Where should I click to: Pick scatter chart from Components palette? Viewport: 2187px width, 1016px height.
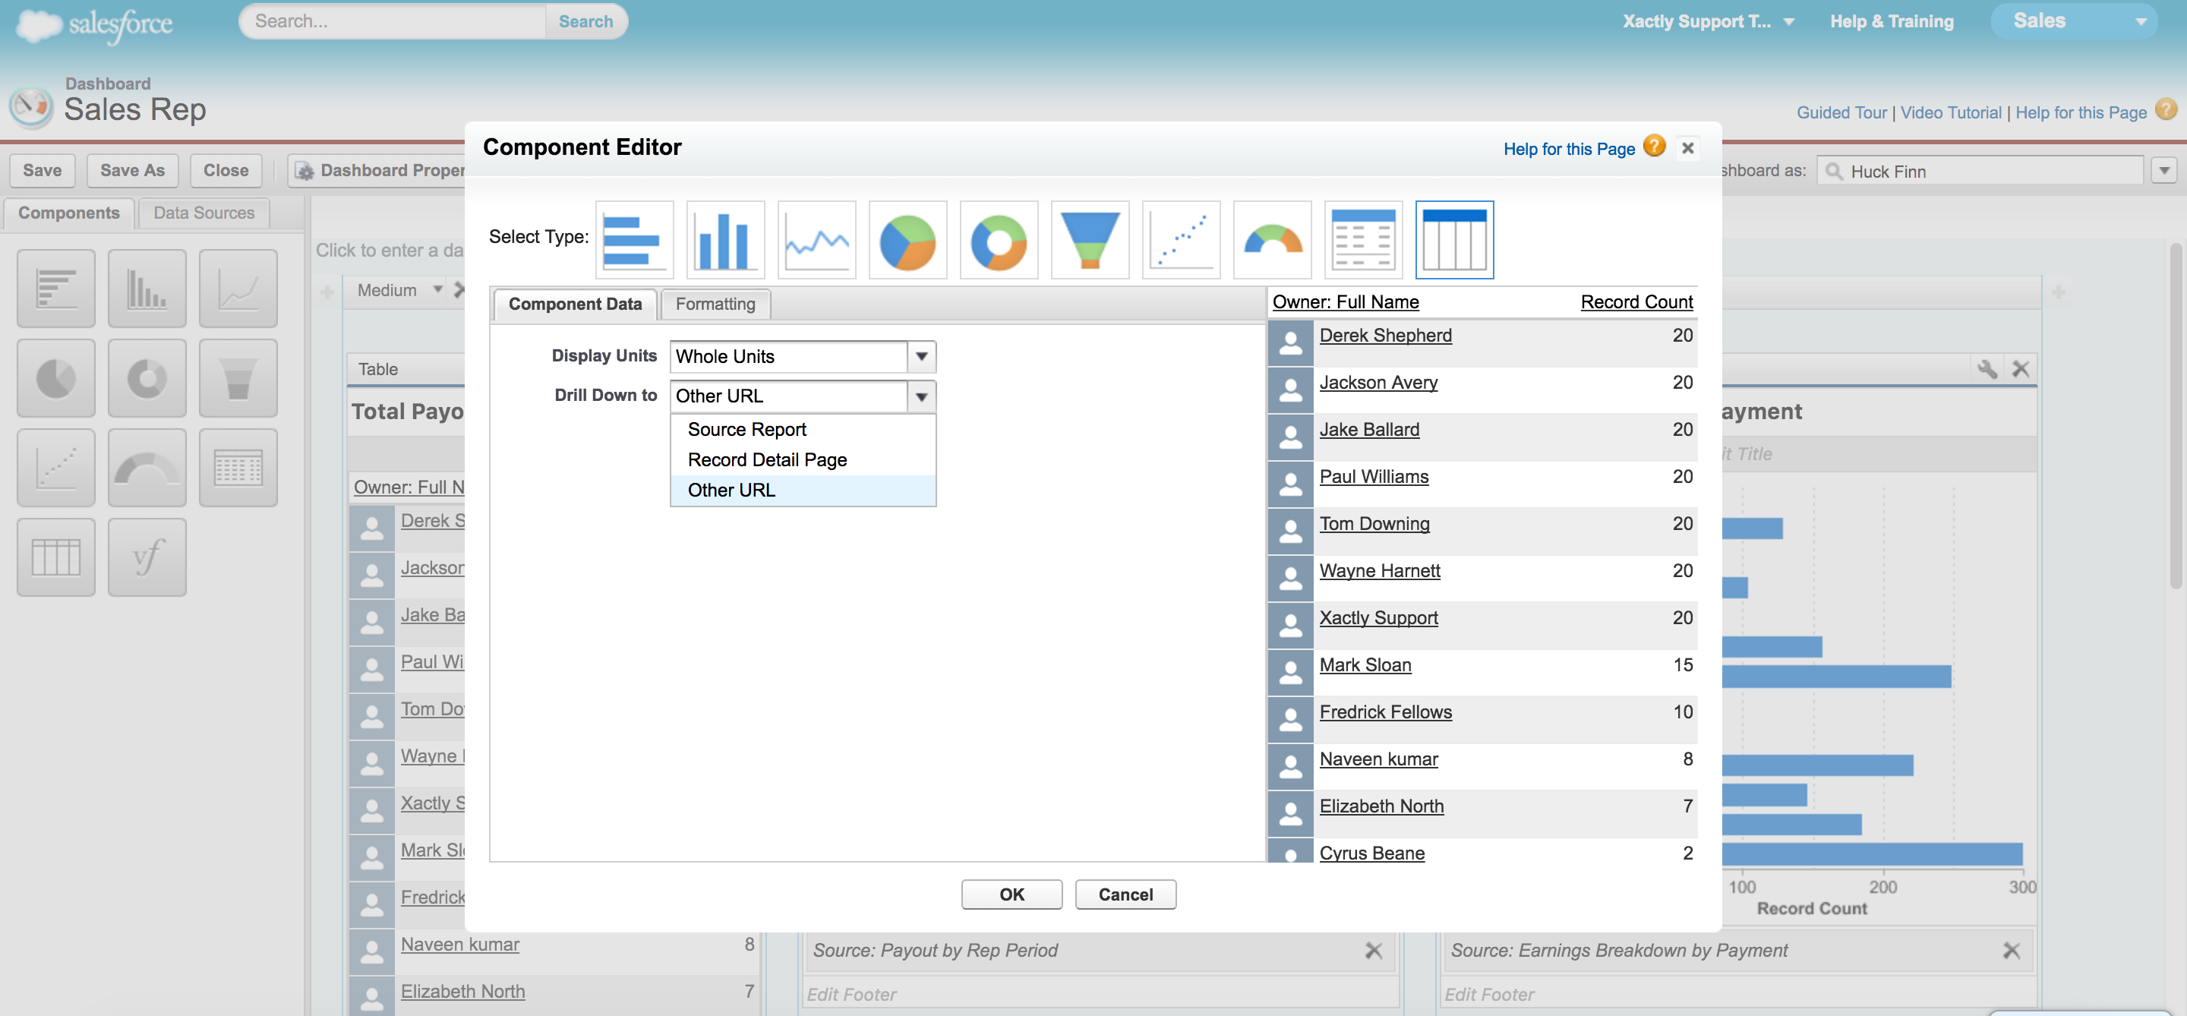pyautogui.click(x=56, y=468)
